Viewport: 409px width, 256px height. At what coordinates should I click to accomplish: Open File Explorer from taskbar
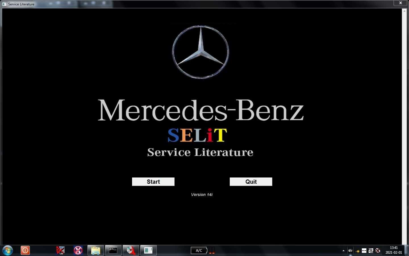tap(96, 251)
